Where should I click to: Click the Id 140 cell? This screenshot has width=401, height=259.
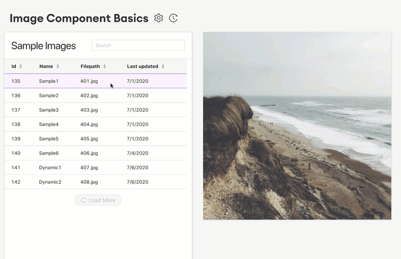click(16, 153)
